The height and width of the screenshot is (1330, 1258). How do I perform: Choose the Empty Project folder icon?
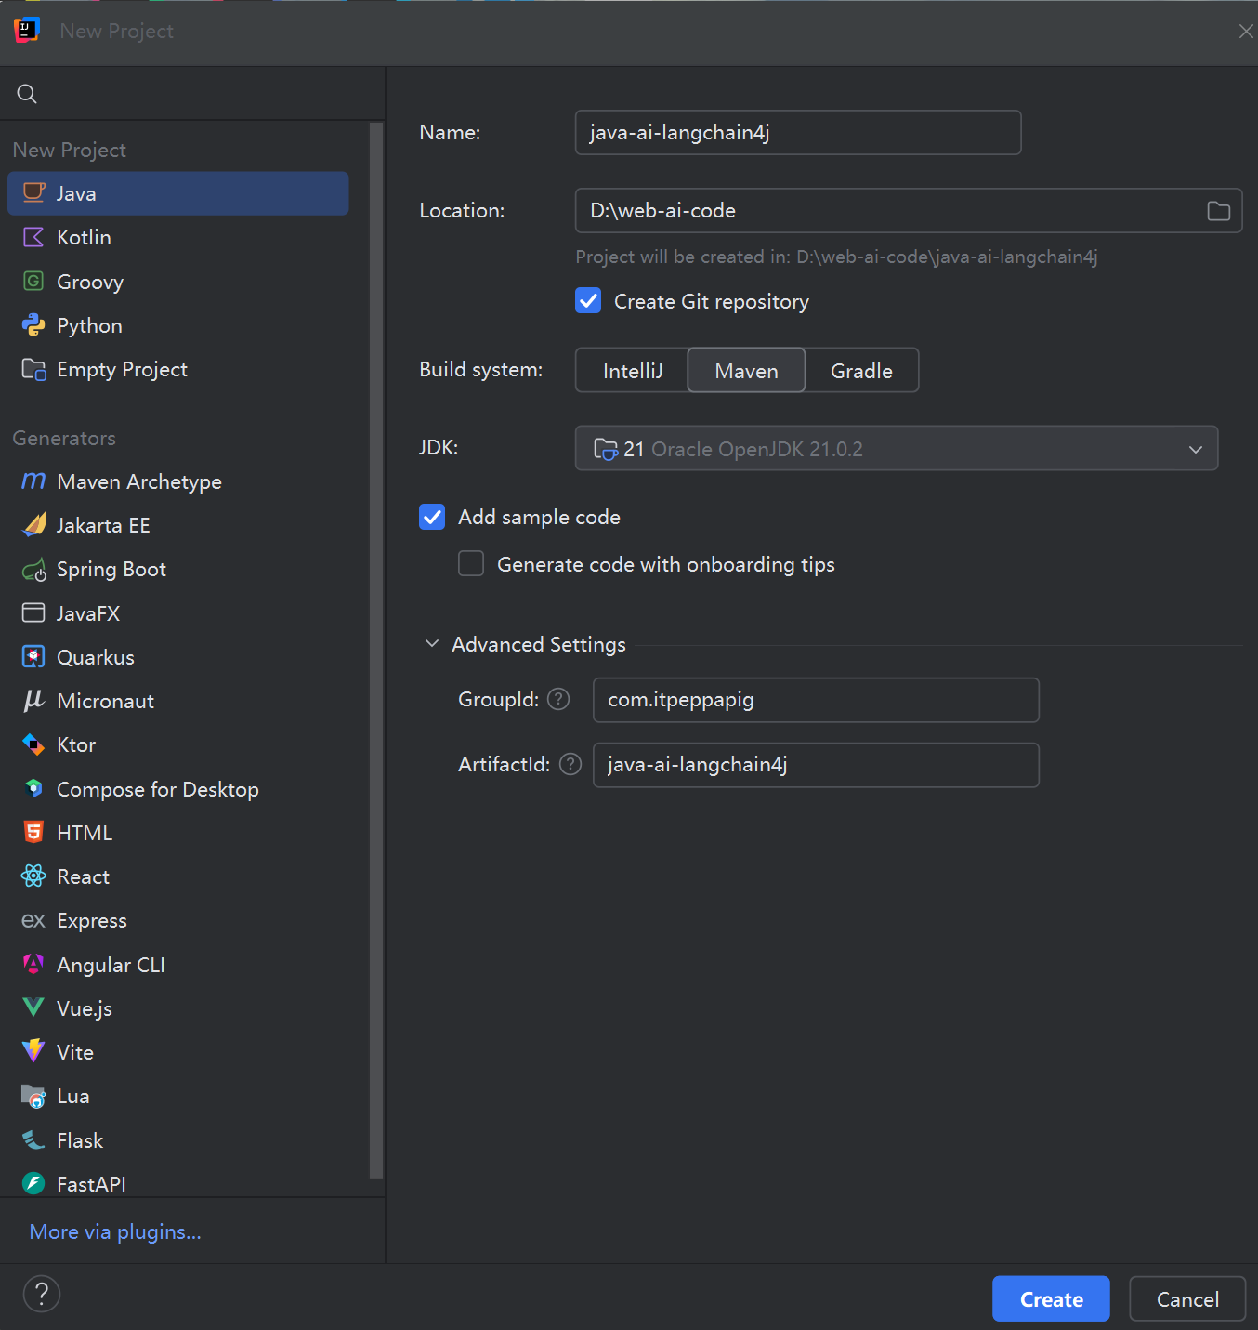pyautogui.click(x=33, y=369)
